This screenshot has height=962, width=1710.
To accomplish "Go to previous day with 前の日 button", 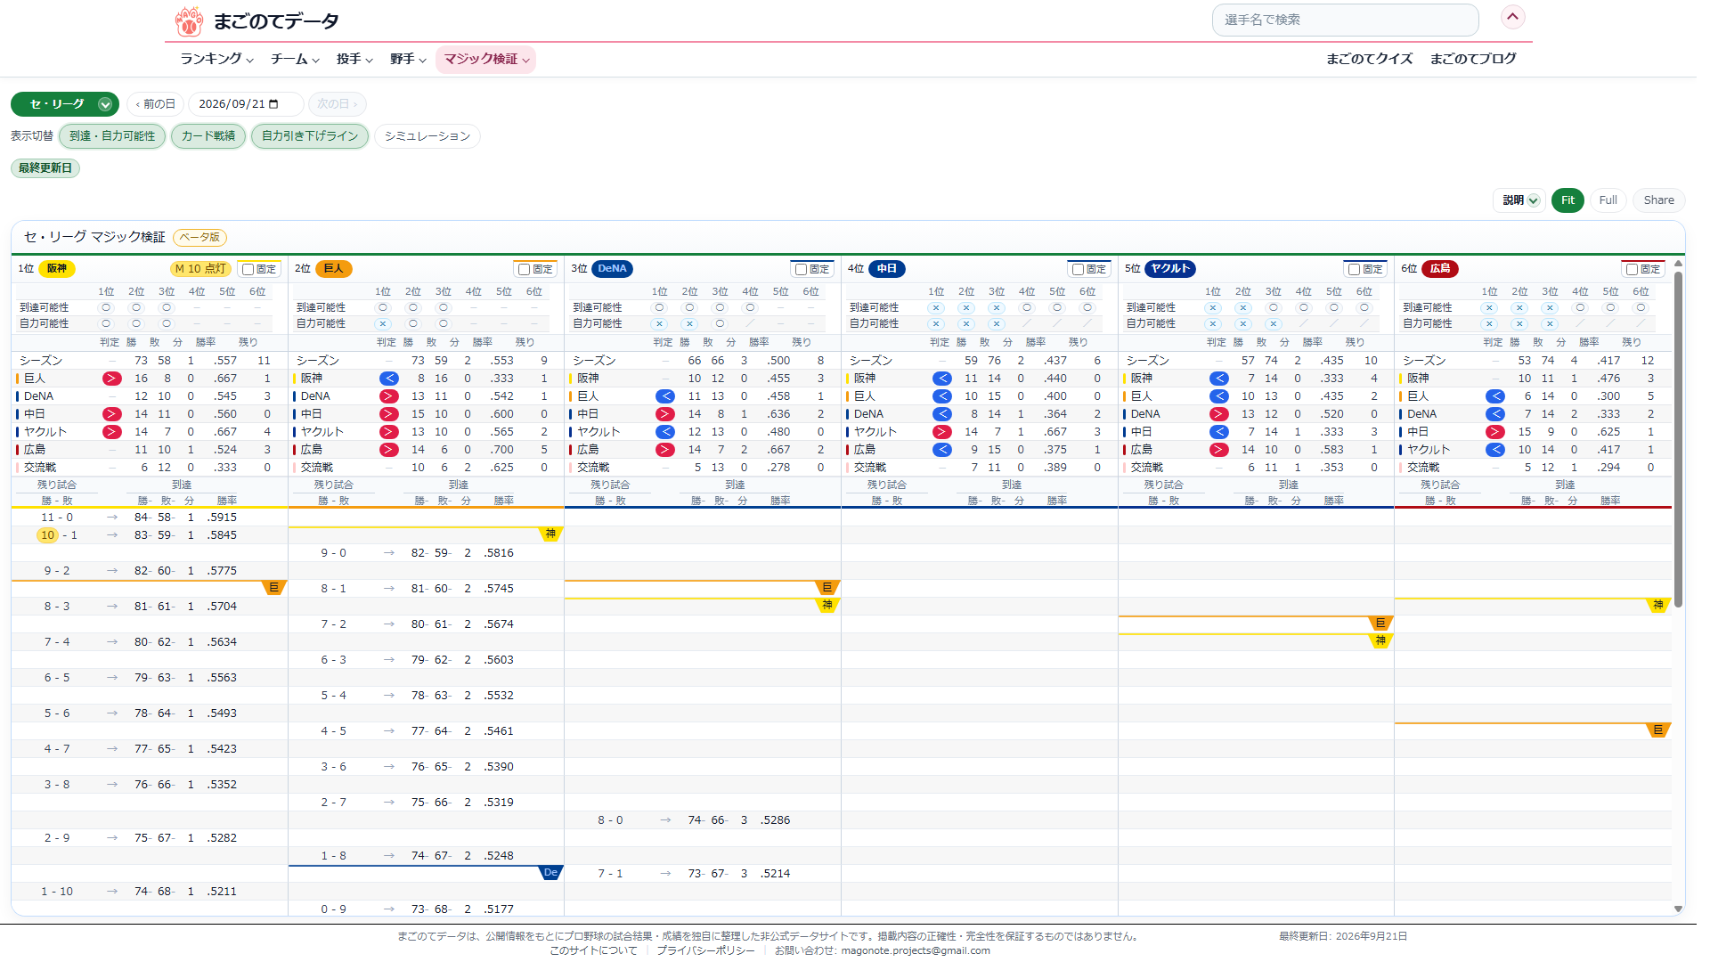I will 155,104.
